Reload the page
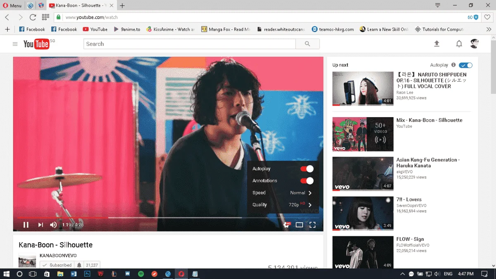The image size is (496, 279). [33, 17]
